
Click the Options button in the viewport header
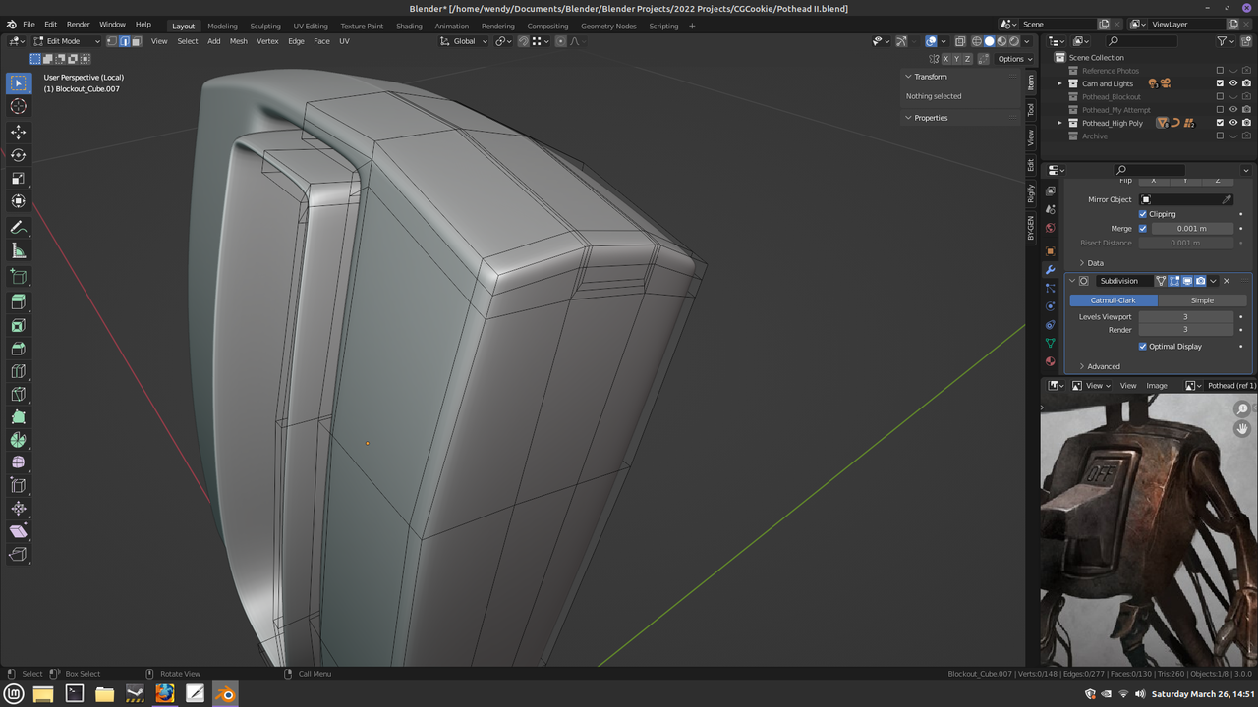[1012, 59]
